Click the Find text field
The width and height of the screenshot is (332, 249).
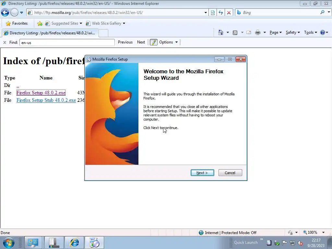(x=67, y=42)
